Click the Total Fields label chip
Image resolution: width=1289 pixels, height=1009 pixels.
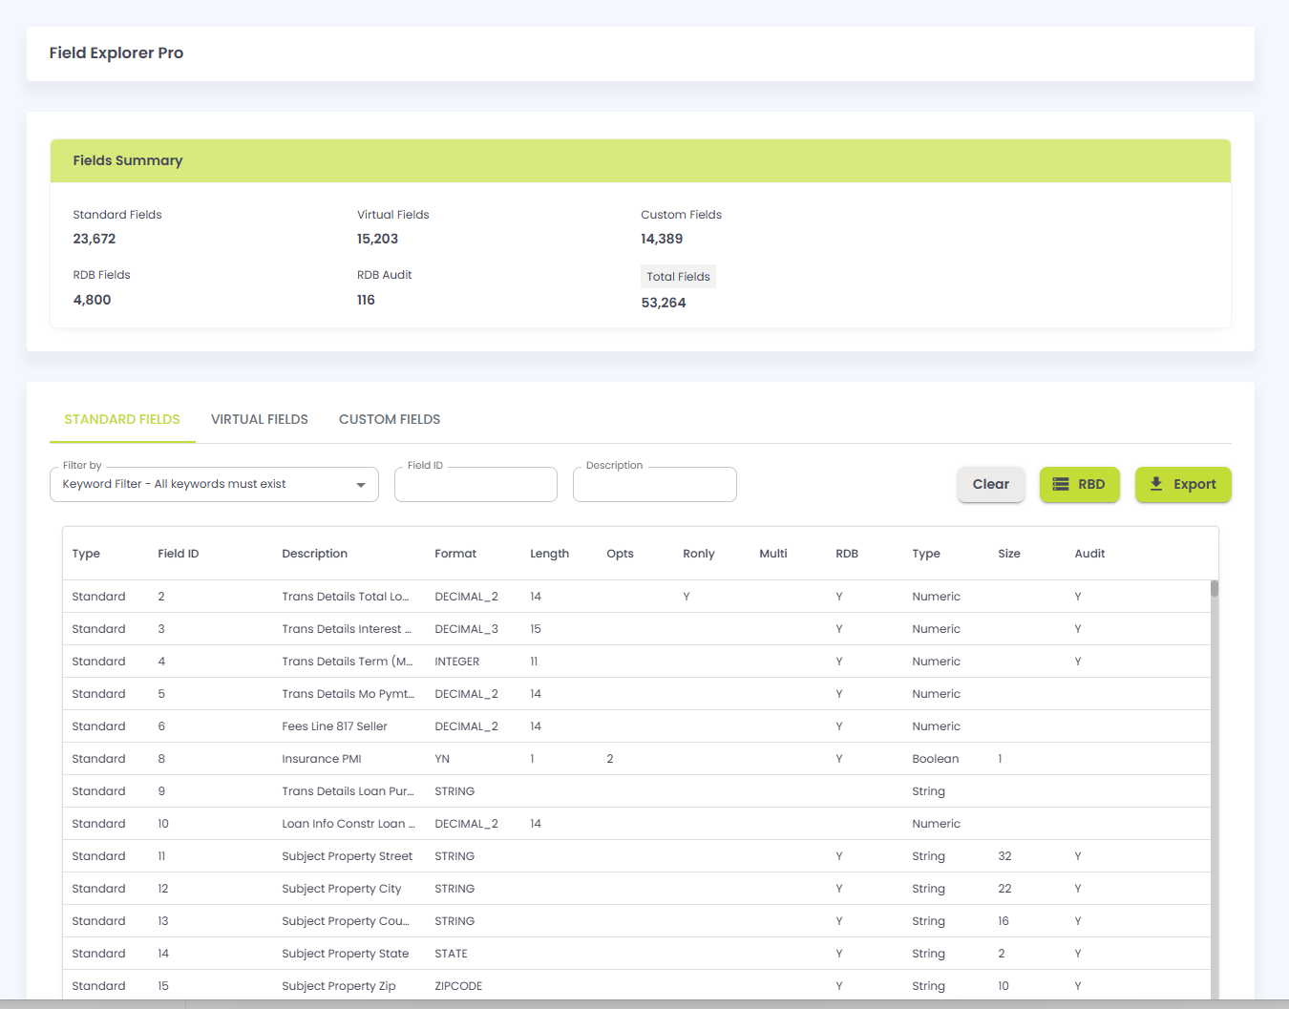(678, 277)
